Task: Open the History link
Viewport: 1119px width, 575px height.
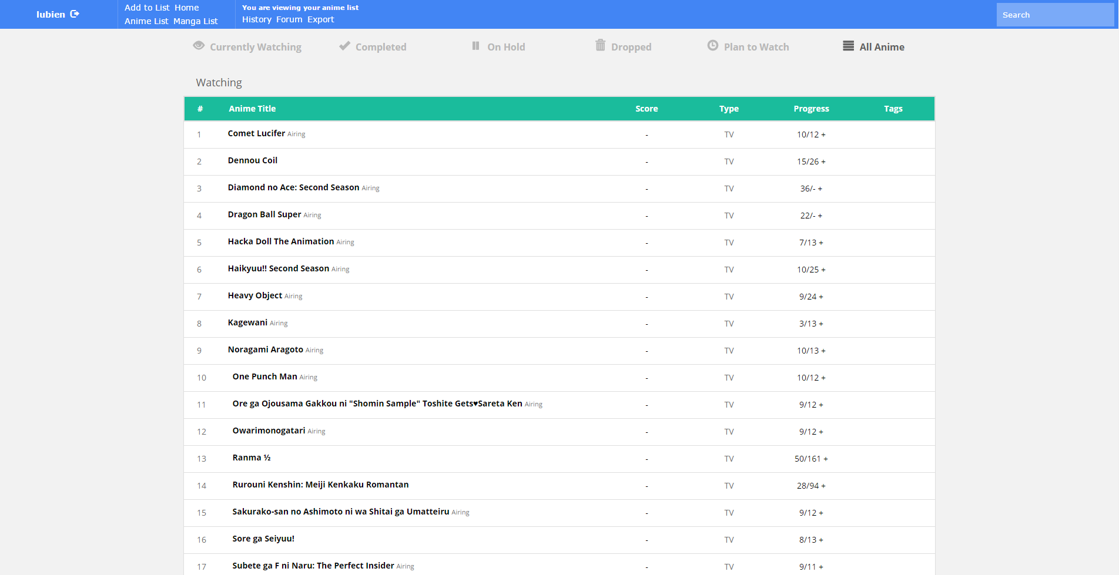Action: coord(257,19)
